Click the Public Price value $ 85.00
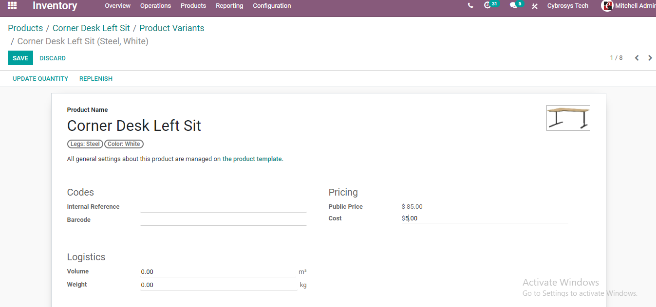The height and width of the screenshot is (307, 656). [x=412, y=207]
